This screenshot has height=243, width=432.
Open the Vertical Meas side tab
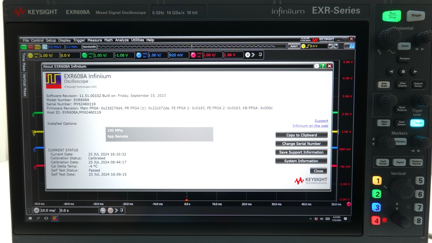pyautogui.click(x=24, y=85)
